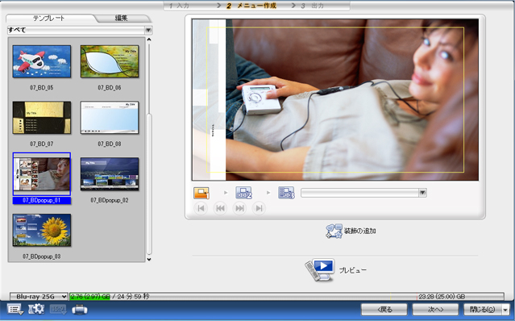515x321 pixels.
Task: Open the すべて template category dropdown
Action: click(148, 30)
